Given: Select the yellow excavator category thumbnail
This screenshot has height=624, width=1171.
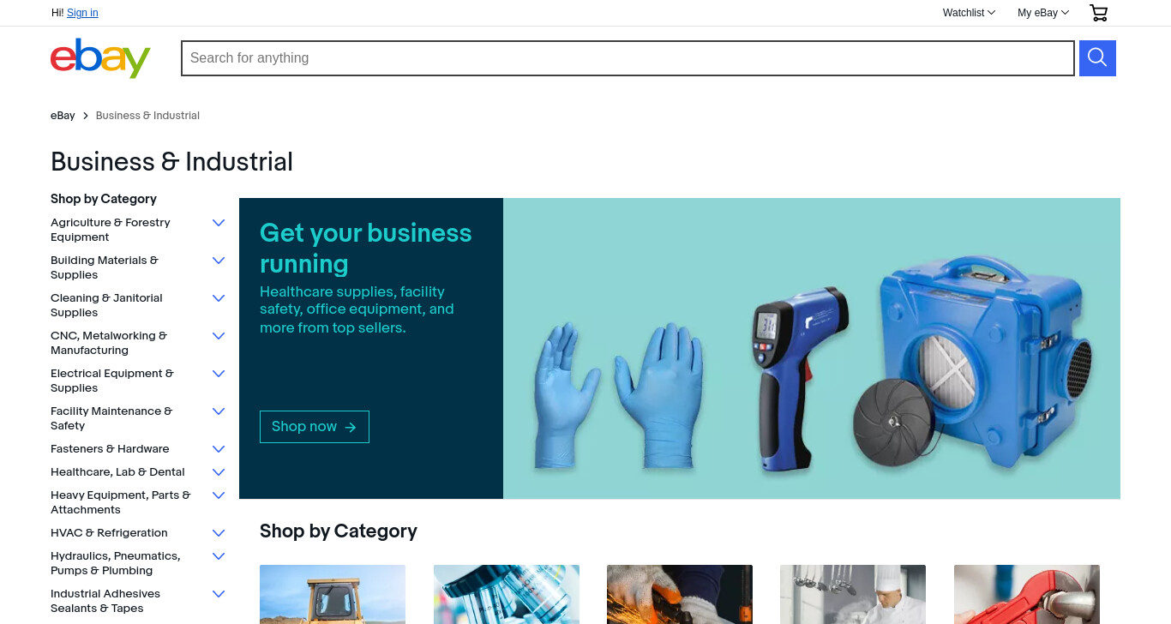Looking at the screenshot, I should pos(333,594).
